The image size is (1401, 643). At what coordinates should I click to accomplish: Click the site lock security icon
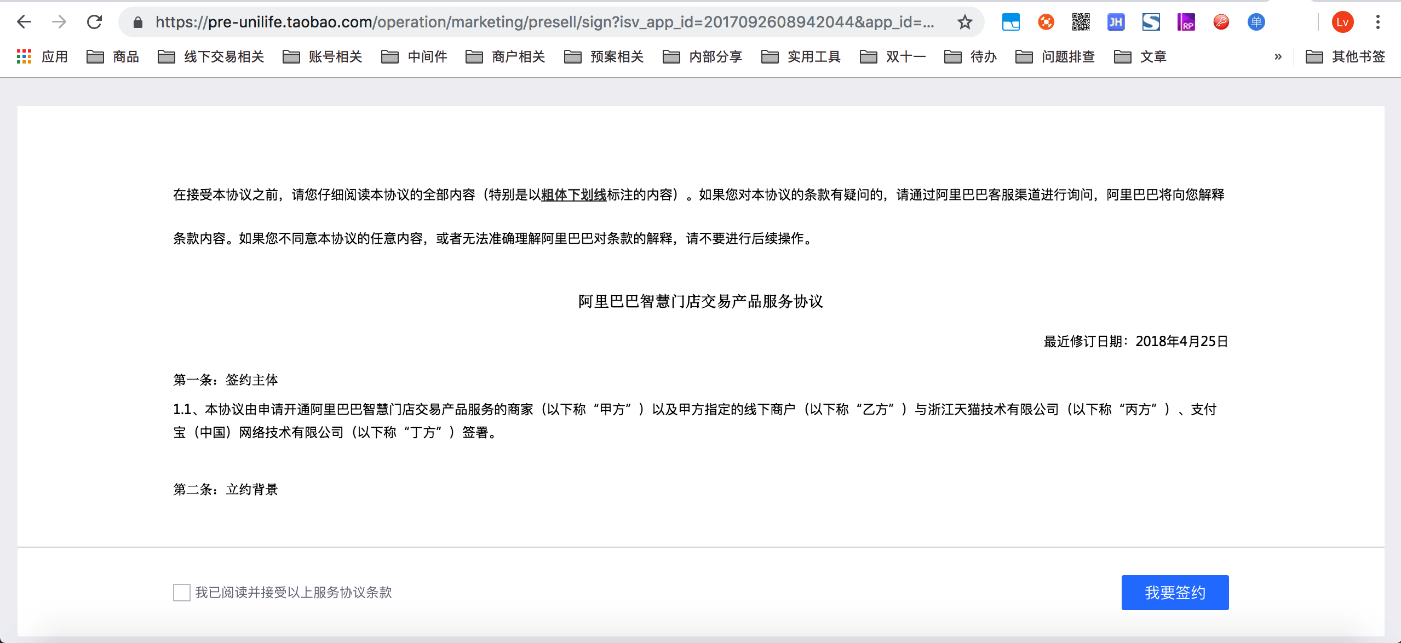(x=138, y=22)
